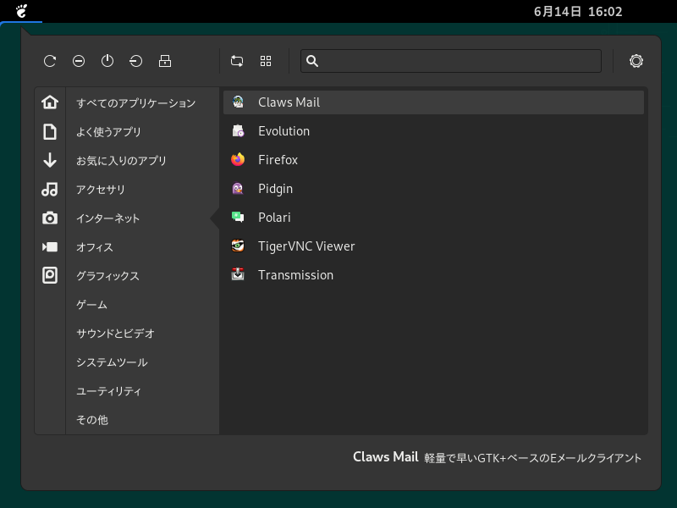677x508 pixels.
Task: Open the Downloads arrow sidebar icon
Action: (50, 160)
